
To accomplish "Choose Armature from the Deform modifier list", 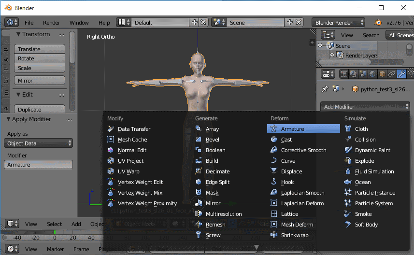I will [x=292, y=129].
